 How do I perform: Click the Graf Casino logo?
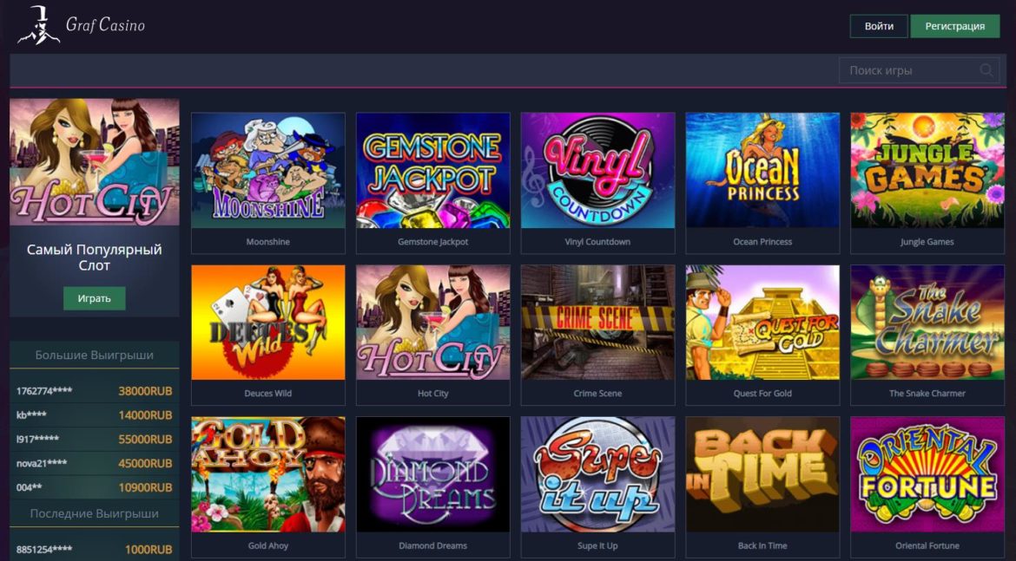81,26
